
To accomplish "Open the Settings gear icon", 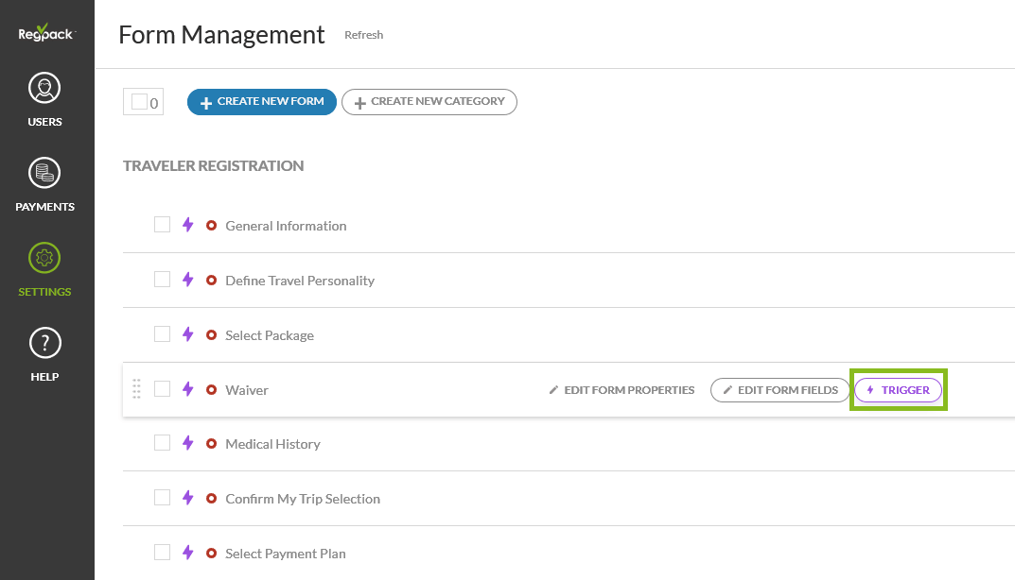I will pyautogui.click(x=44, y=258).
